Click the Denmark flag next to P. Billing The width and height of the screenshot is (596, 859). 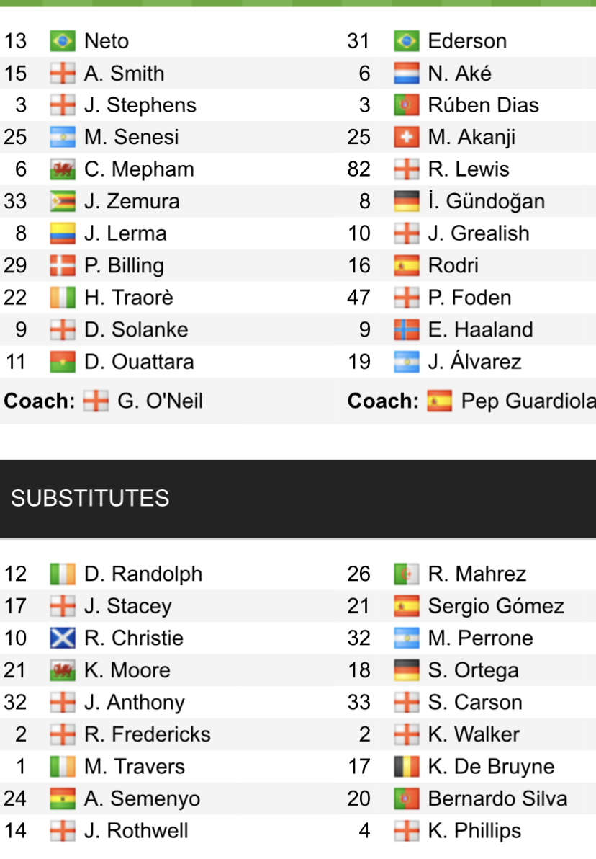click(x=63, y=265)
